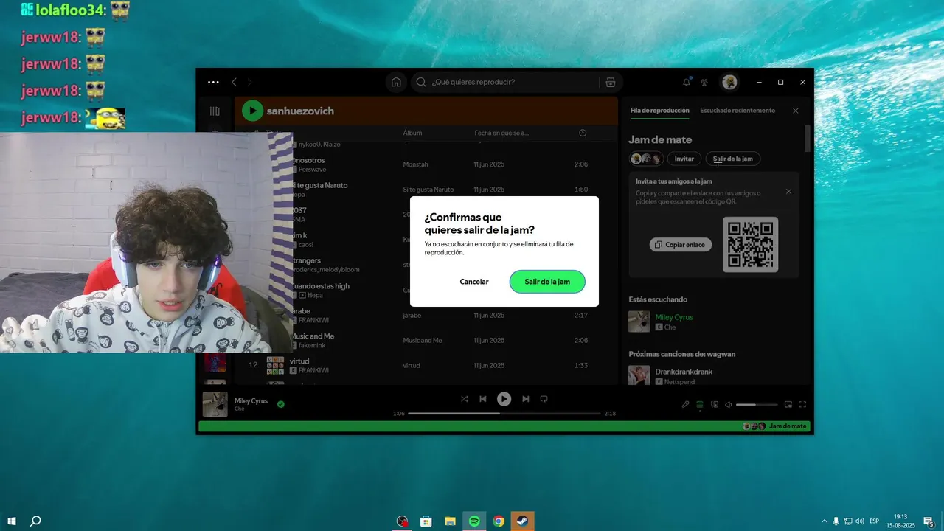Click the Monstah album cell

pyautogui.click(x=415, y=164)
